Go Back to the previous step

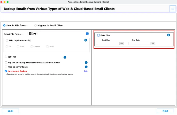point(10,111)
